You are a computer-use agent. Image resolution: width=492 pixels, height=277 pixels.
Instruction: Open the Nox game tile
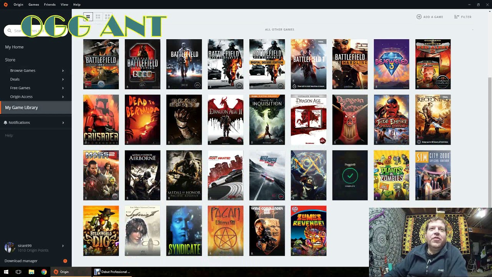pyautogui.click(x=309, y=175)
